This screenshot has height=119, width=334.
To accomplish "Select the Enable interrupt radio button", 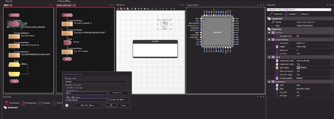I will click(66, 85).
